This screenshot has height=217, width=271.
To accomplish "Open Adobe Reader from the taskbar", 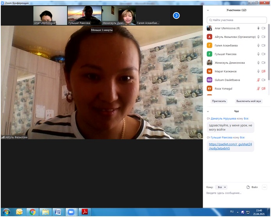I will (x=85, y=212).
